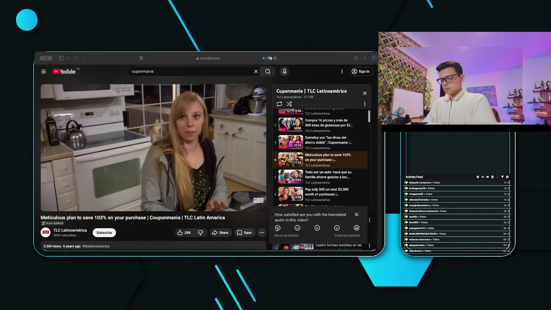
Task: Select MARLONPEREZBUITRAGO Follow row
Action: pyautogui.click(x=457, y=234)
